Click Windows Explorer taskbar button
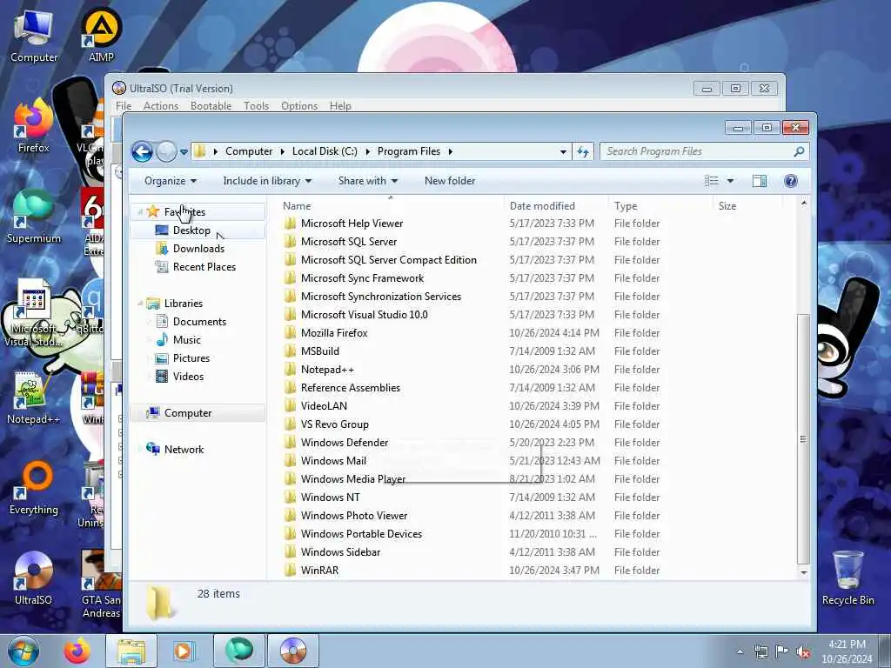Viewport: 891px width, 668px height. pyautogui.click(x=131, y=651)
